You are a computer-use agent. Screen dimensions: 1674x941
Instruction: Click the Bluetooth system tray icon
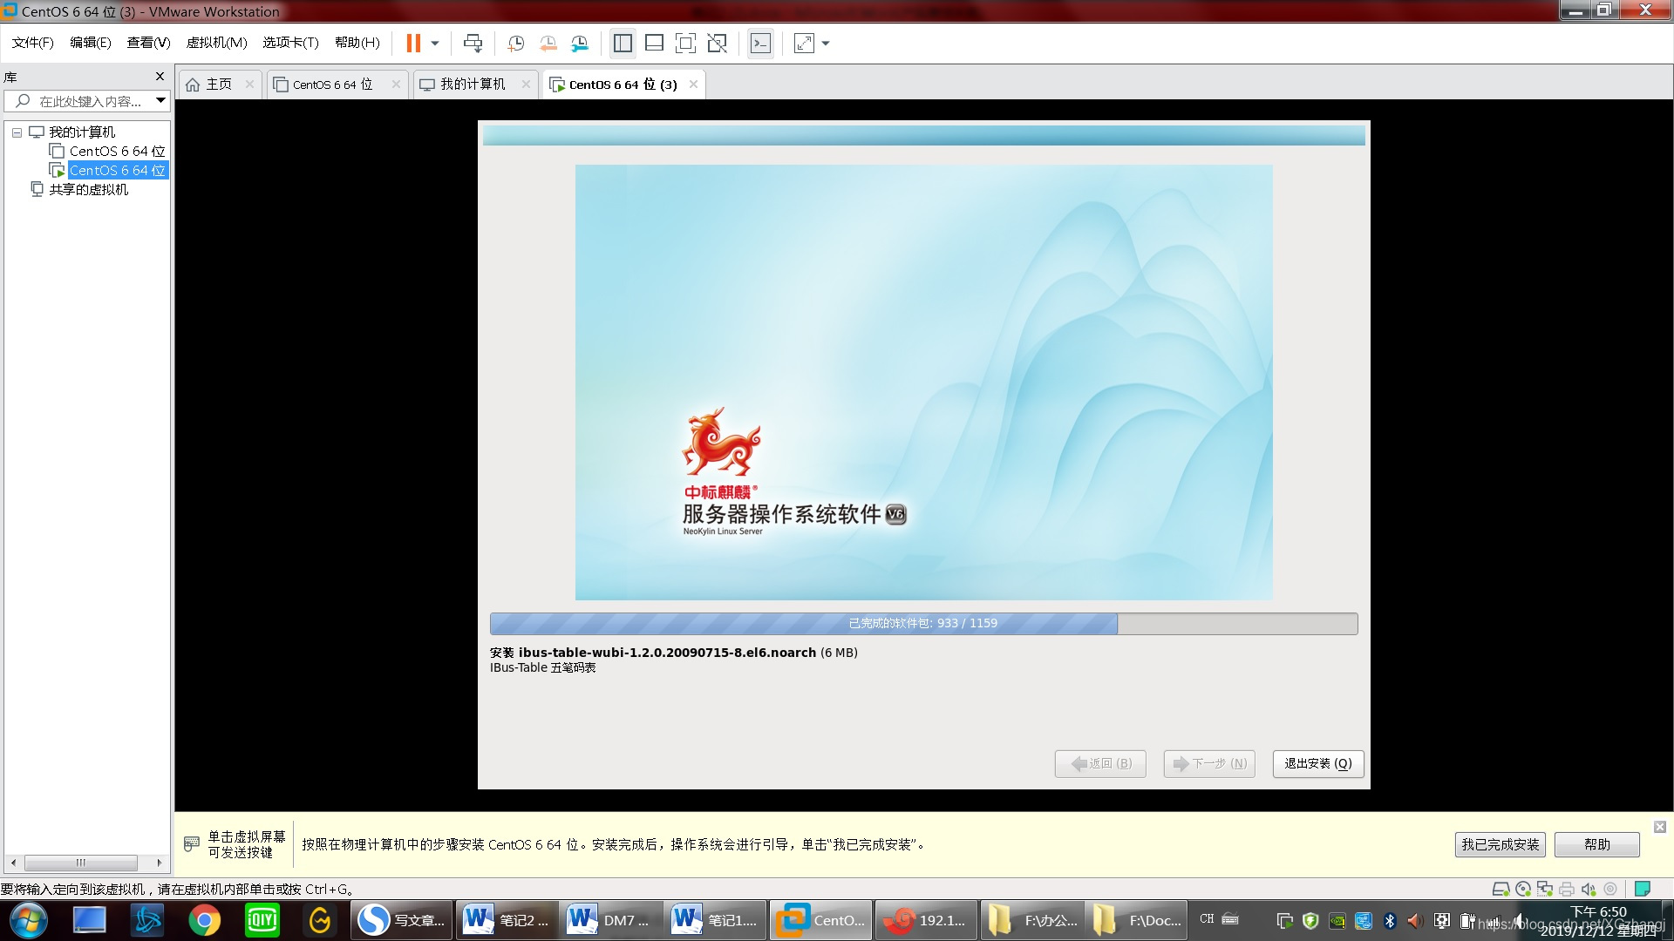pyautogui.click(x=1390, y=920)
